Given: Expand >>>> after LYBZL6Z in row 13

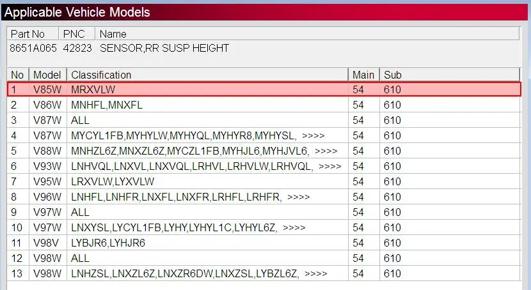Looking at the screenshot, I should 315,274.
